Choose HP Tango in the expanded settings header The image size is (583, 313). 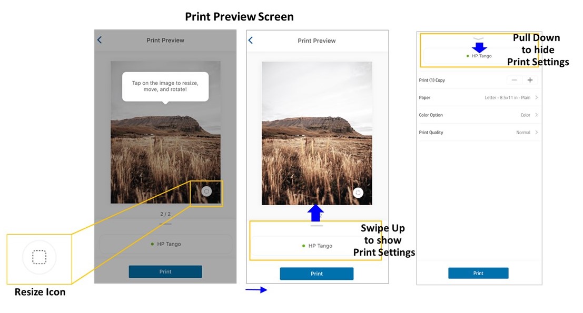[480, 56]
